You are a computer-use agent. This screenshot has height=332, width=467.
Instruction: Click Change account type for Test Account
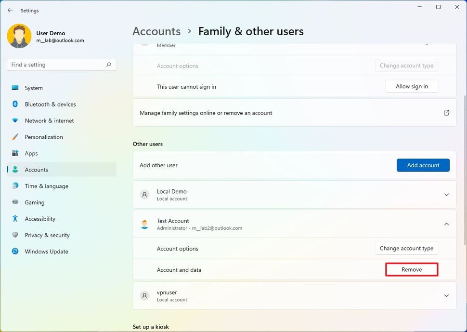coord(406,249)
